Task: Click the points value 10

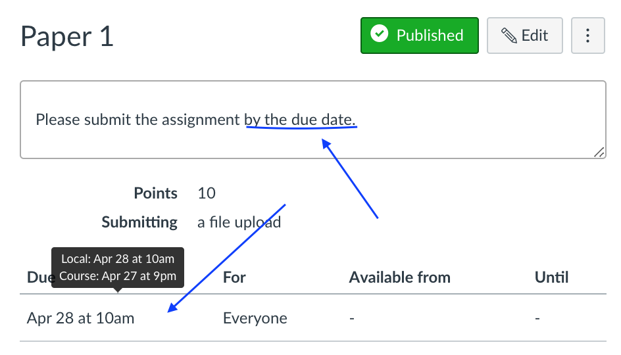Action: pyautogui.click(x=207, y=193)
